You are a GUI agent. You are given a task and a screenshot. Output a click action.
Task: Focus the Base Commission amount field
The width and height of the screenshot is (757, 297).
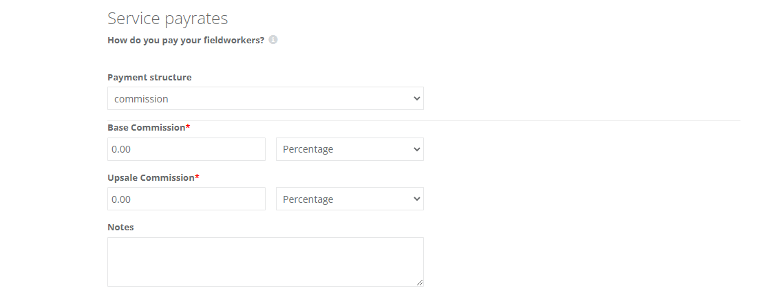click(186, 149)
